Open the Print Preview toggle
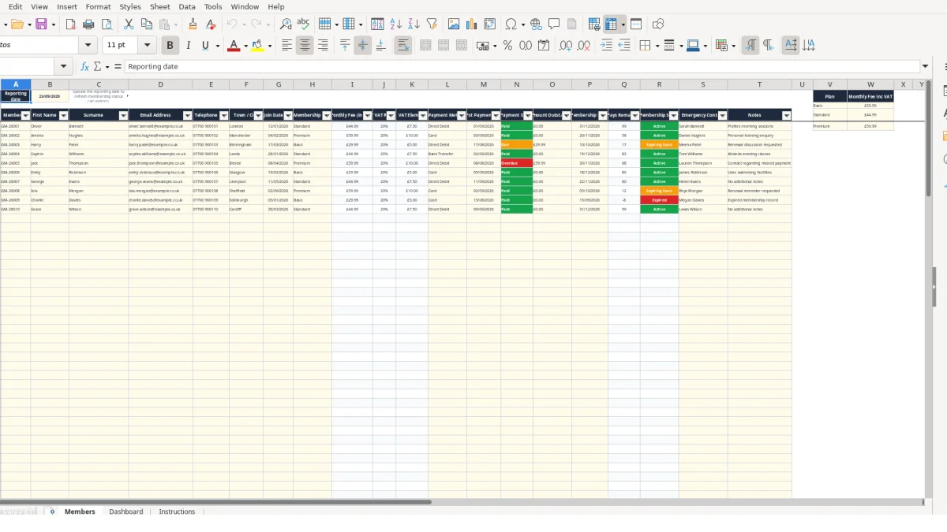Viewport: 947px width, 532px height. coord(107,24)
